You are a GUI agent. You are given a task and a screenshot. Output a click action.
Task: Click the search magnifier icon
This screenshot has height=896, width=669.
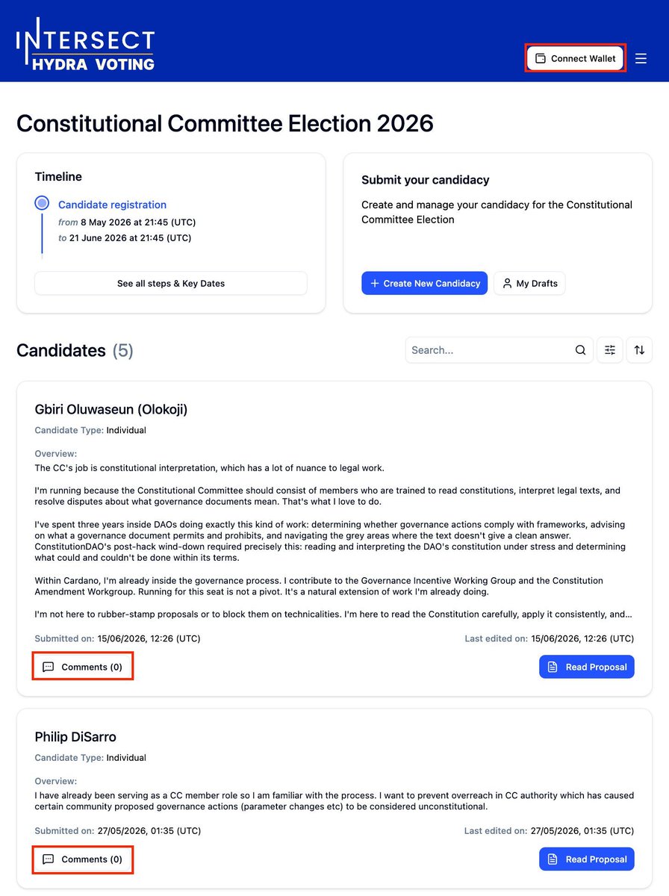click(x=580, y=350)
